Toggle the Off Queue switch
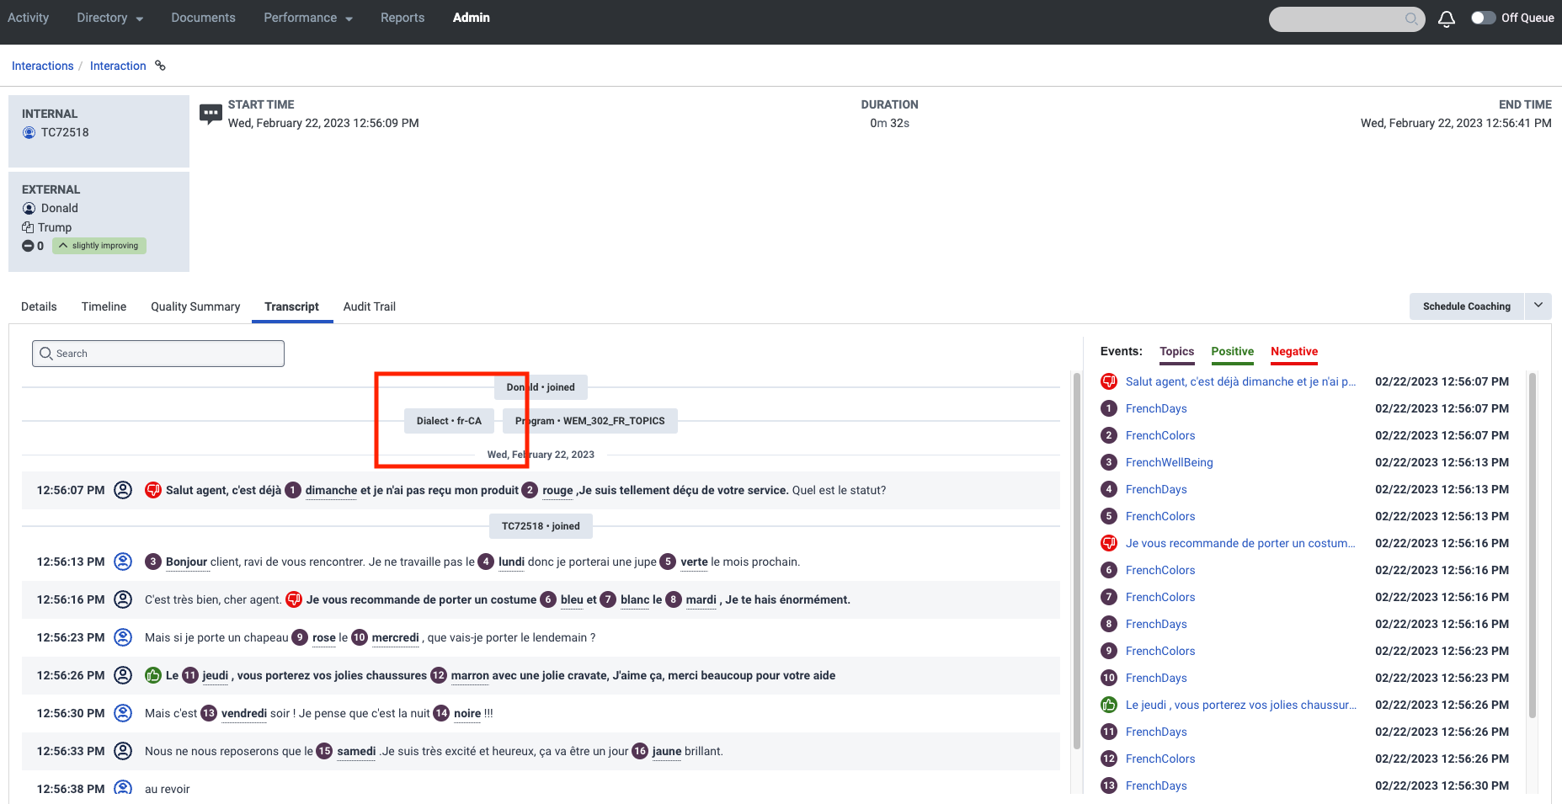This screenshot has height=804, width=1562. point(1484,17)
